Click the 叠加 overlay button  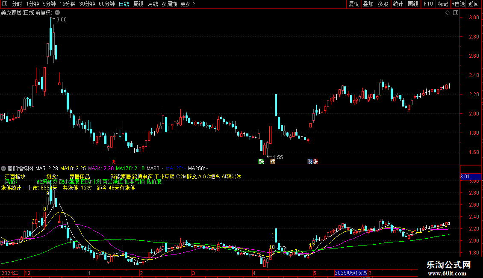tap(368, 4)
